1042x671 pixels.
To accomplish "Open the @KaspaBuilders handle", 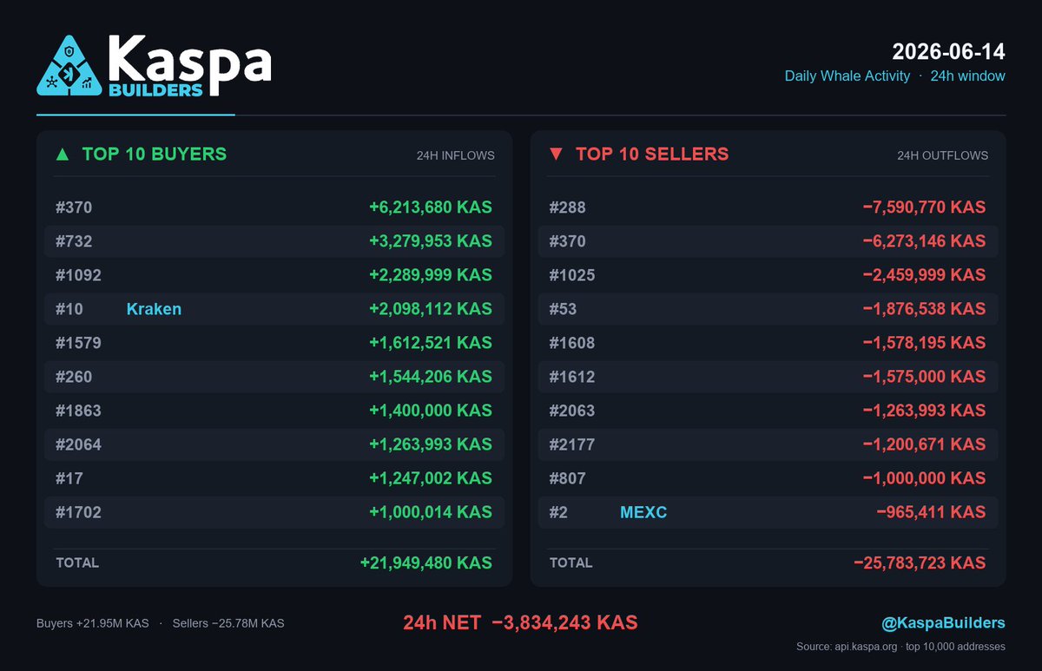I will point(943,622).
